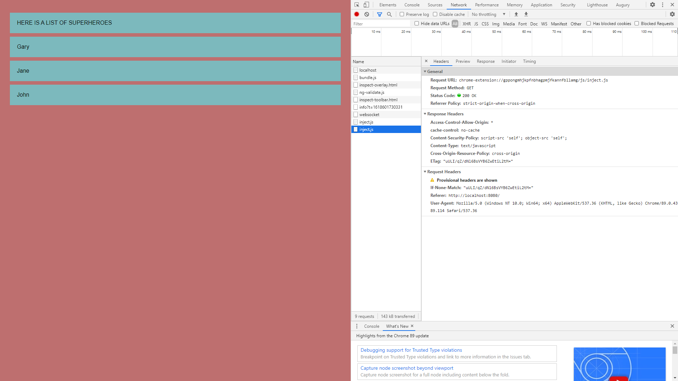Open the Timing tab
This screenshot has width=678, height=381.
(x=529, y=61)
